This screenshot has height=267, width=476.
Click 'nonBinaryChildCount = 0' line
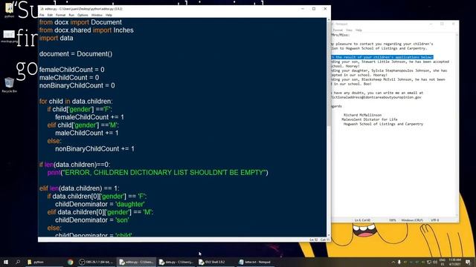pyautogui.click(x=77, y=85)
